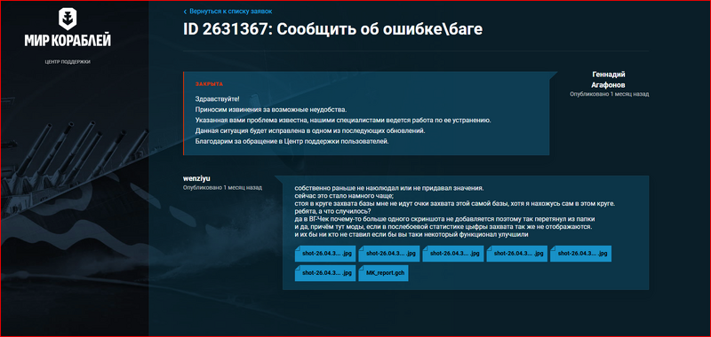Click the line сейчас это стало намного чаще
The width and height of the screenshot is (711, 337).
(x=344, y=196)
